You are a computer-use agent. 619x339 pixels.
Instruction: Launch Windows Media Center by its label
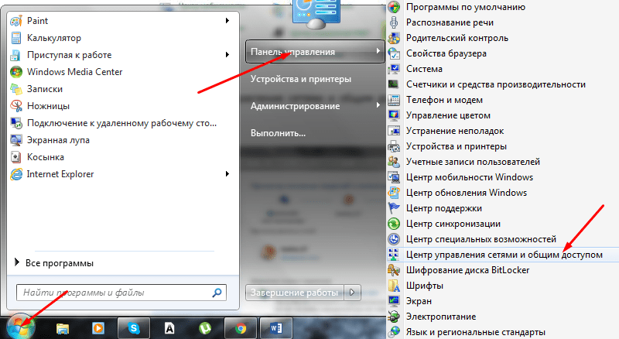point(74,72)
